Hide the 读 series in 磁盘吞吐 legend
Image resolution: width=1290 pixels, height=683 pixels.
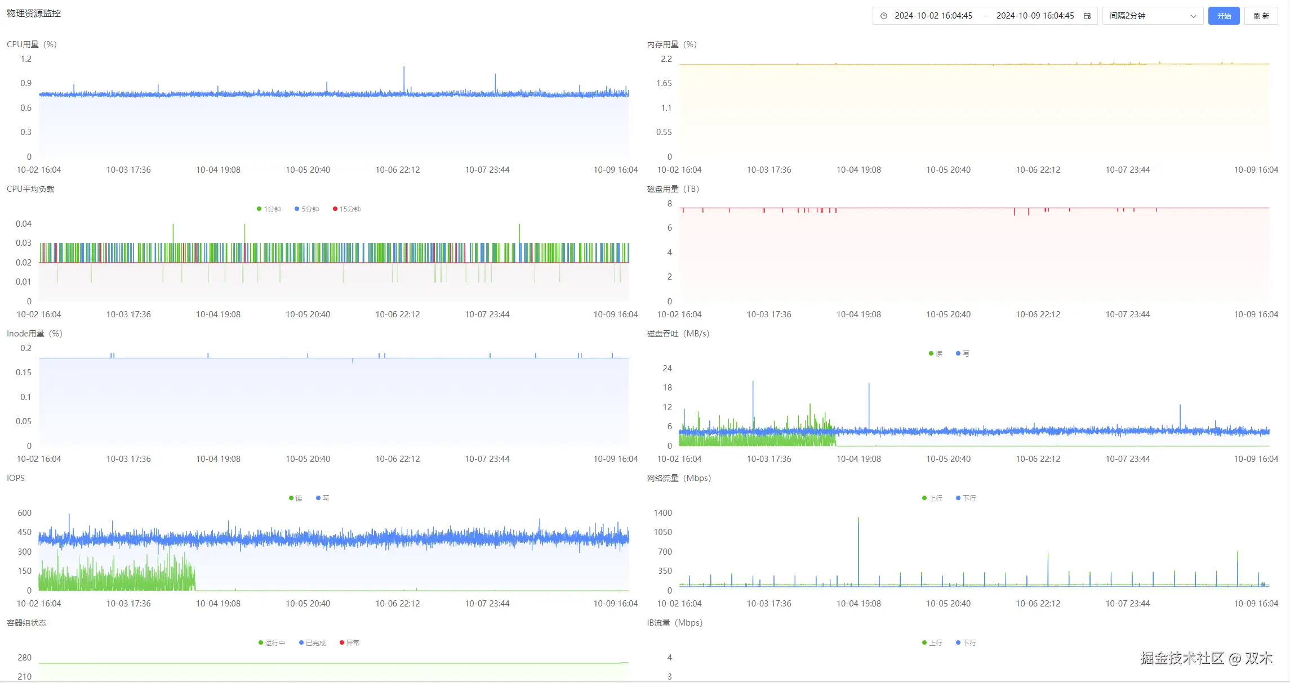[936, 354]
